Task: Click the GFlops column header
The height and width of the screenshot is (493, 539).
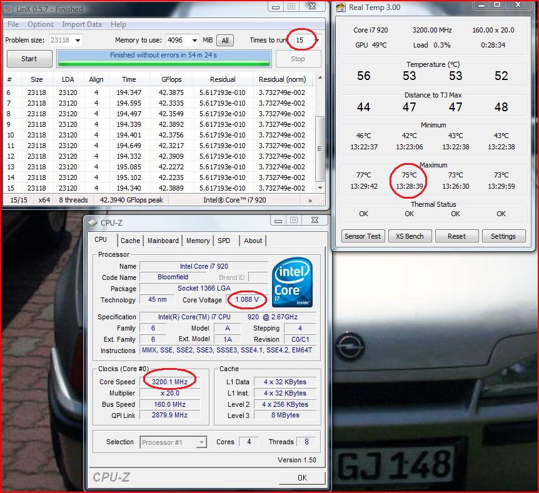Action: (x=171, y=79)
